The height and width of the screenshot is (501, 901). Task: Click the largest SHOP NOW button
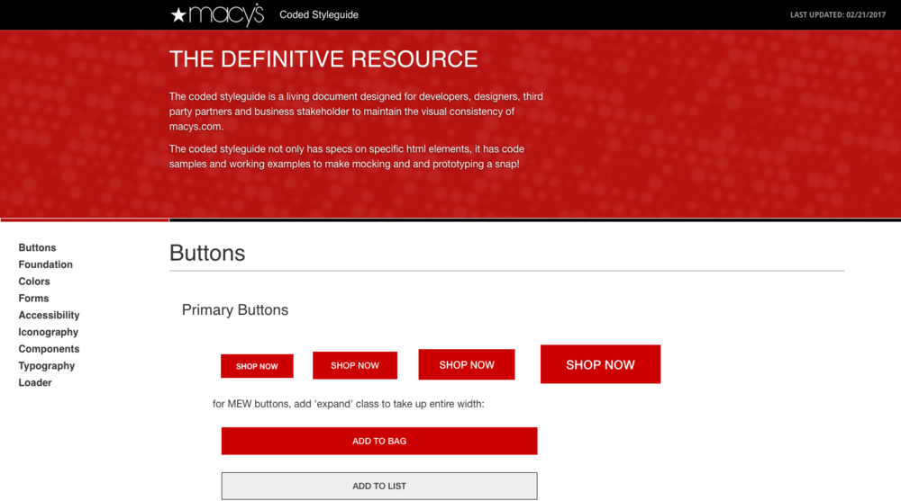[x=600, y=364]
